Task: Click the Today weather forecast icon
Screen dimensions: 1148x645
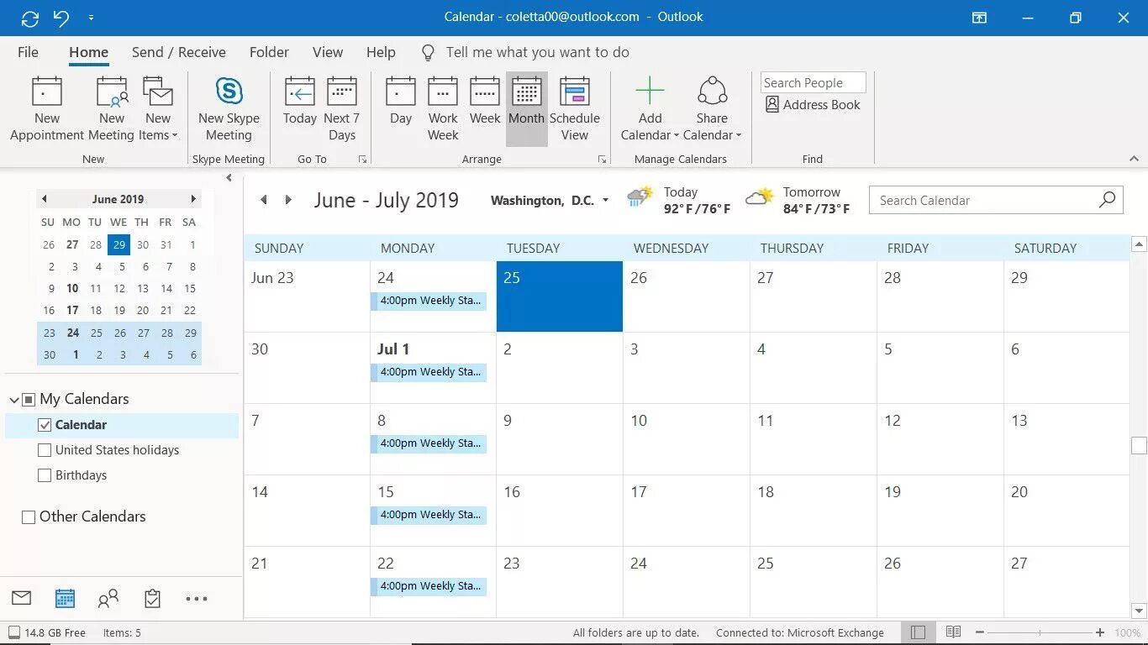Action: point(640,198)
